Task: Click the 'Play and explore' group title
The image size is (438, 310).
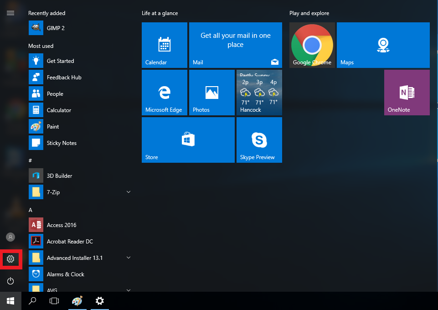Action: point(309,13)
